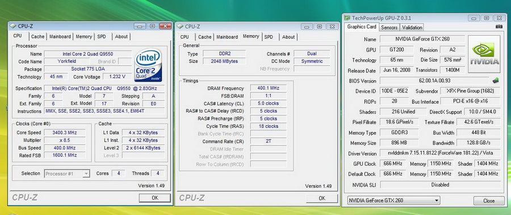Open Mainboard tab in middle CPU-Z window
The image size is (511, 215).
coord(227,37)
